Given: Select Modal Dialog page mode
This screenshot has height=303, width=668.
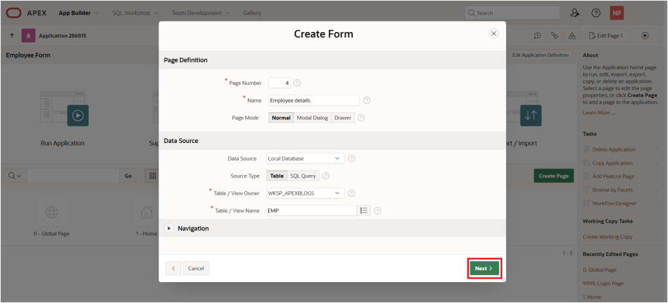Looking at the screenshot, I should tap(312, 118).
